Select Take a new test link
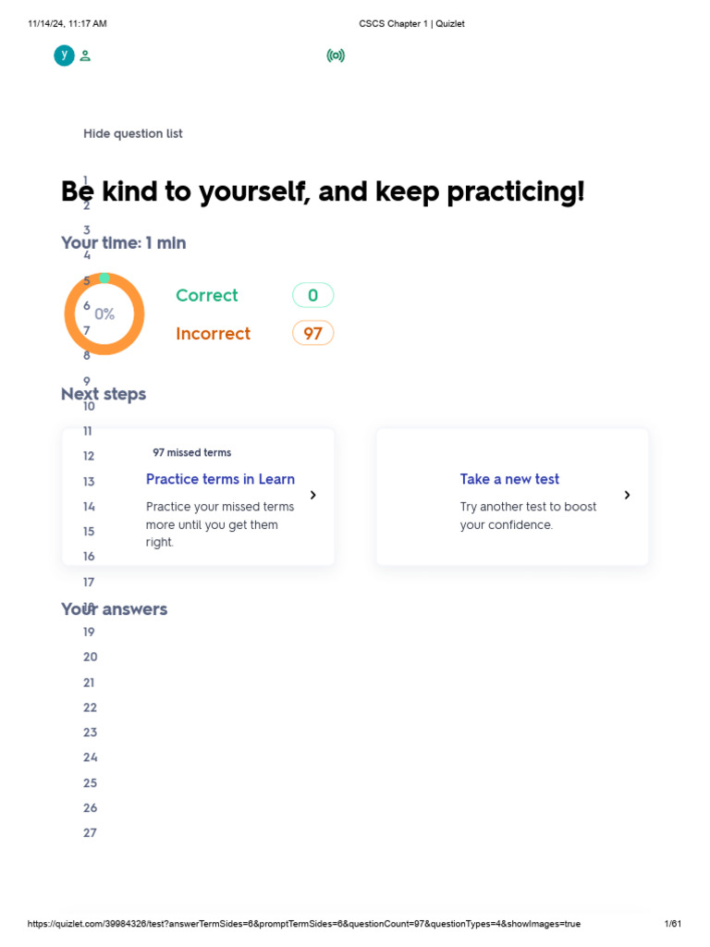This screenshot has height=947, width=710. tap(509, 479)
